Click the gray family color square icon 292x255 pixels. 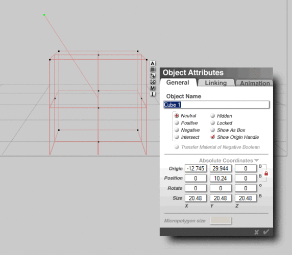point(153,69)
